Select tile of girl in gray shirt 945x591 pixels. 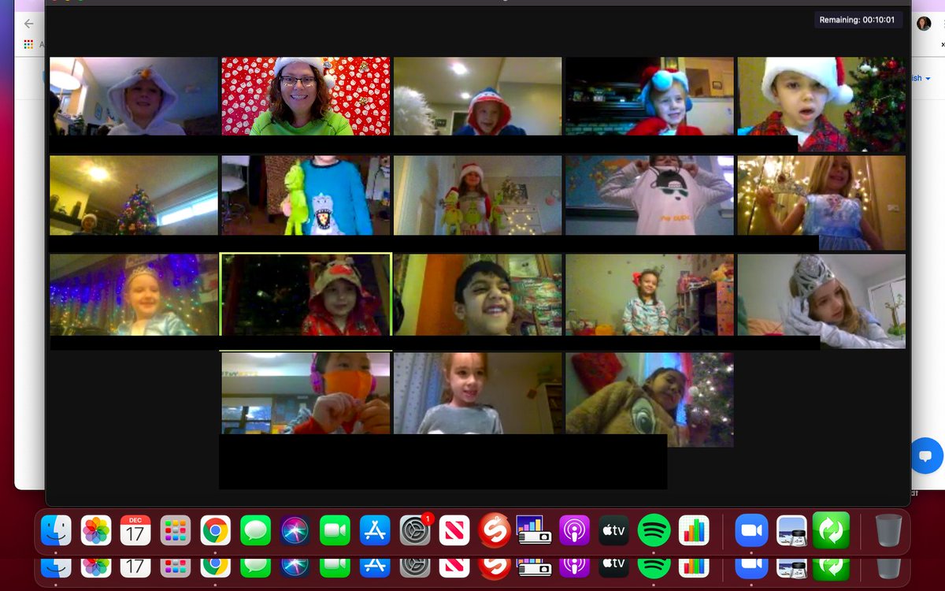(x=478, y=392)
